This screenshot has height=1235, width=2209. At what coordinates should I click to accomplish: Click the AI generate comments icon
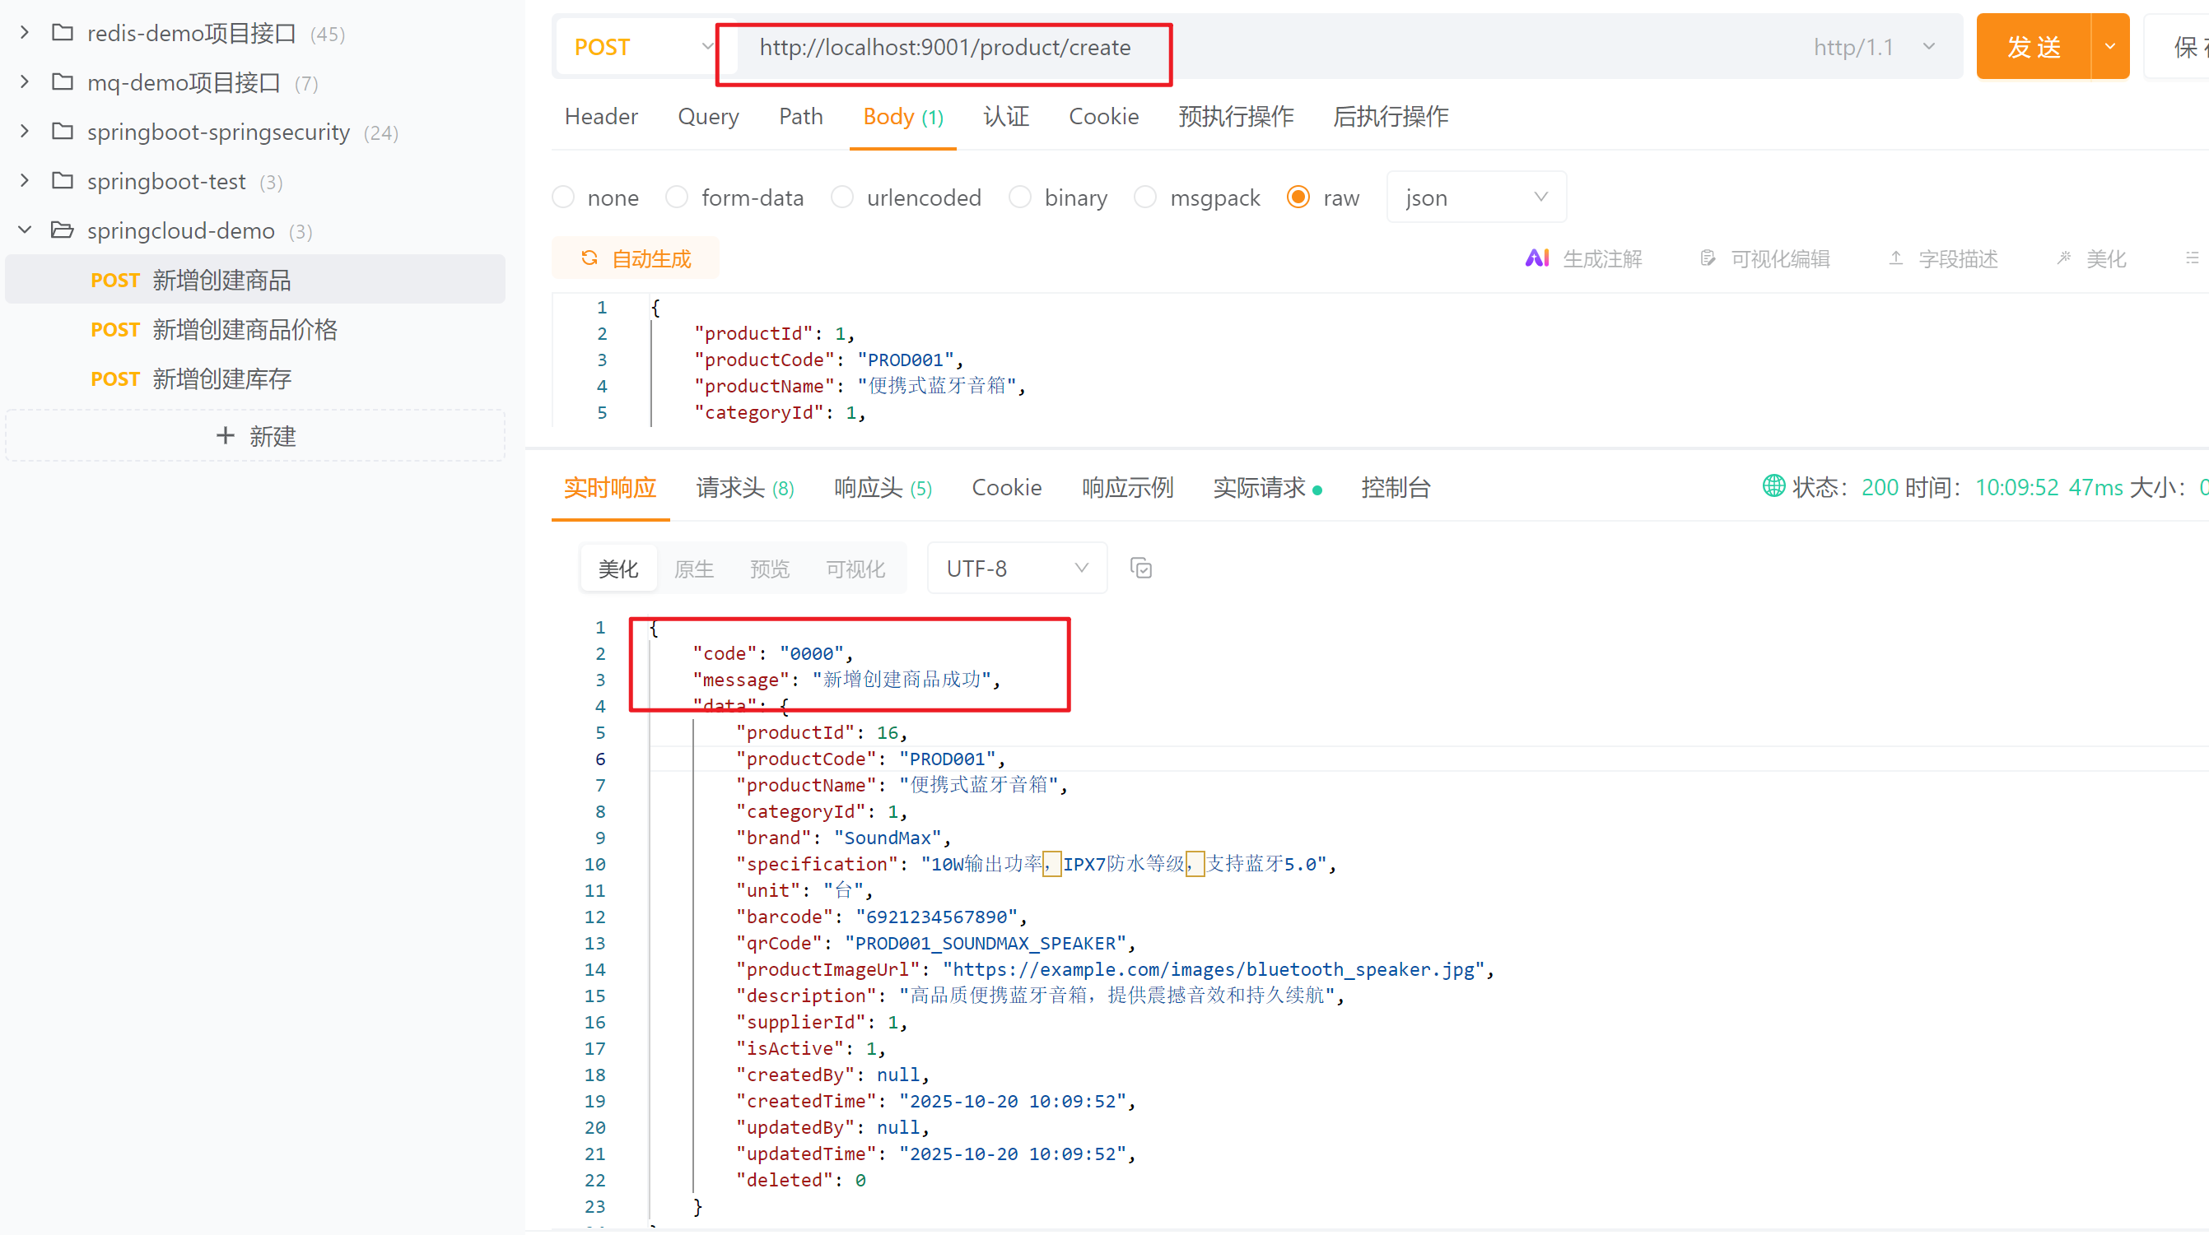pos(1536,258)
